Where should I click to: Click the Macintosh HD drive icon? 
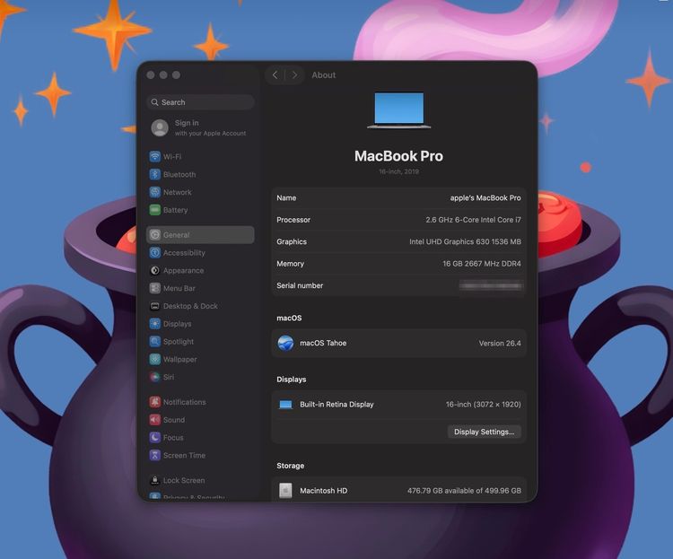[x=285, y=490]
